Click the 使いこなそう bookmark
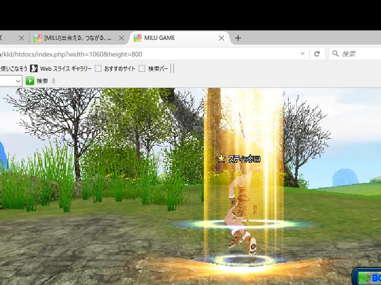This screenshot has width=381, height=285. 13,68
